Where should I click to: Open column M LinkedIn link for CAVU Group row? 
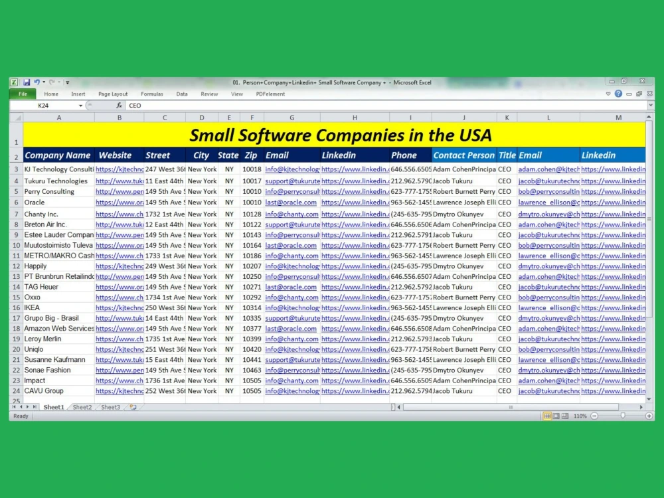(x=613, y=391)
